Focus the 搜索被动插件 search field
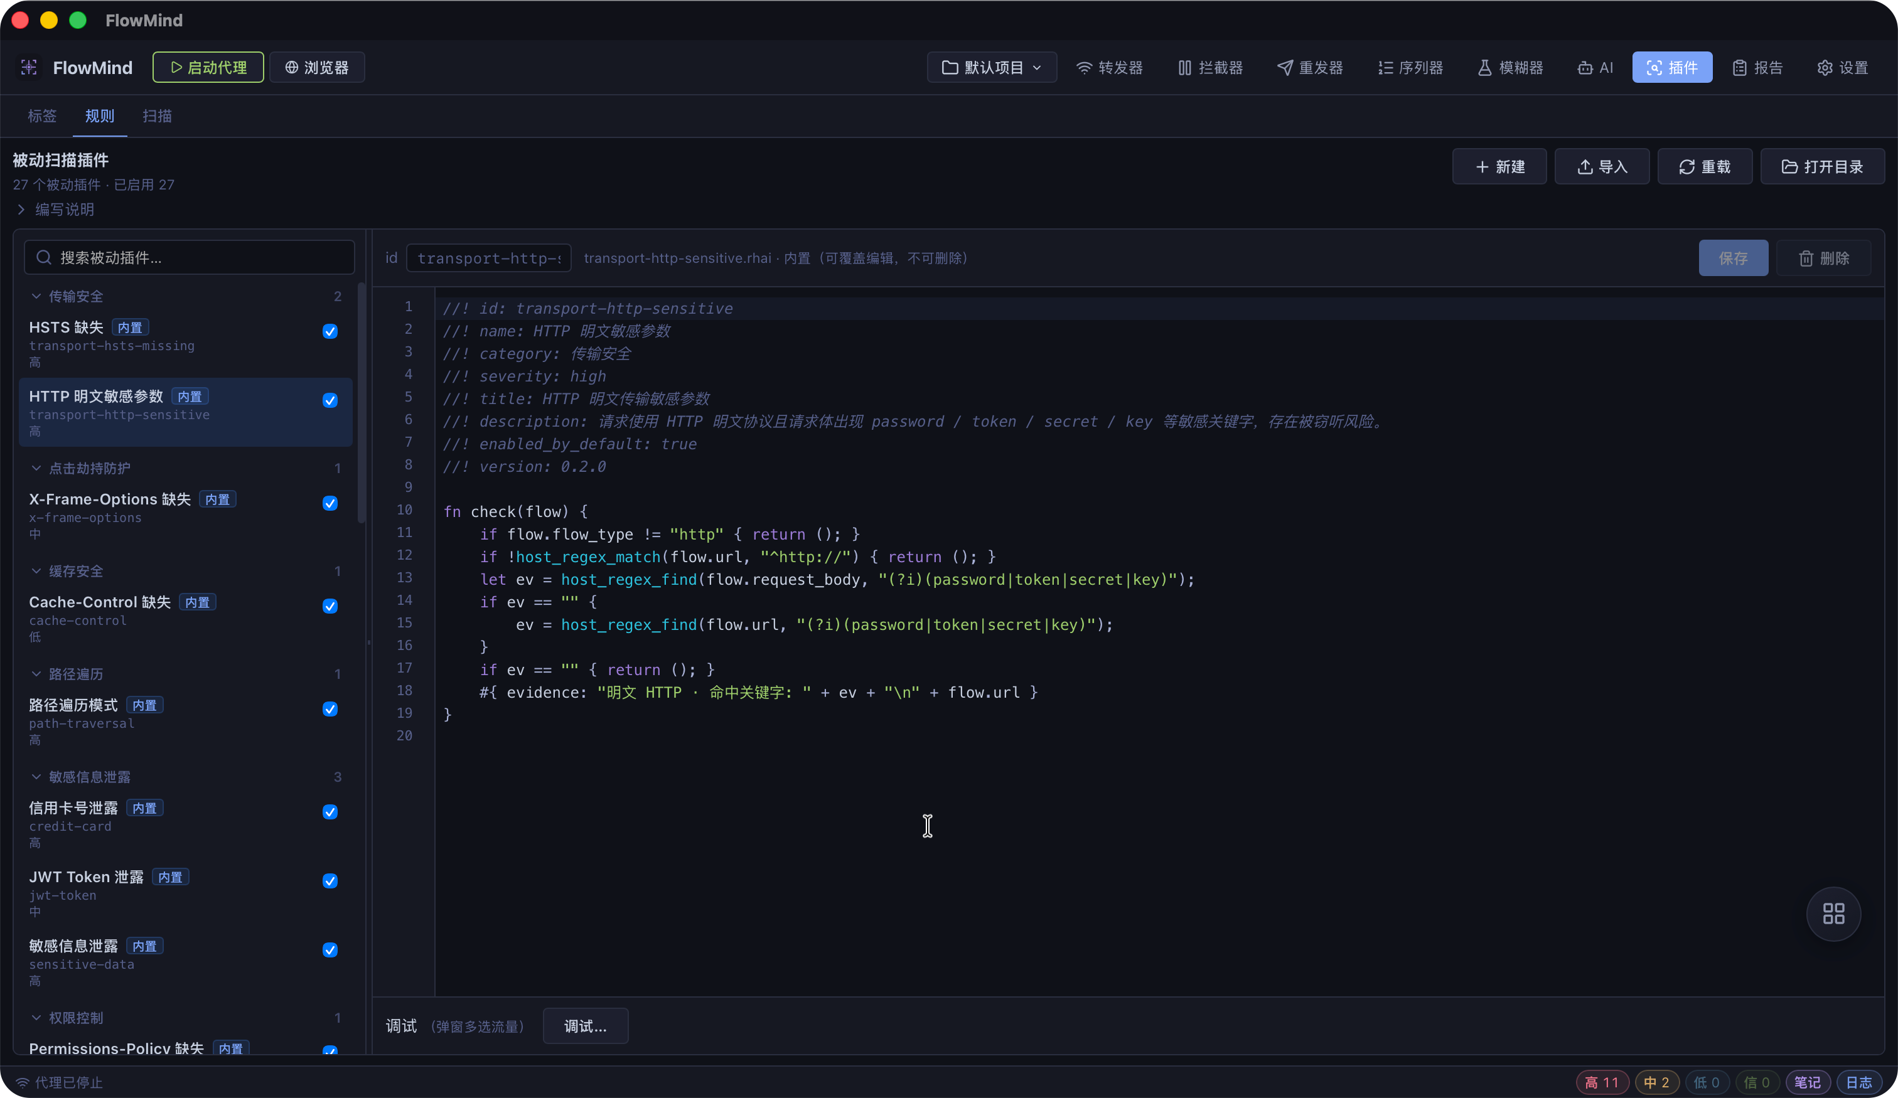This screenshot has height=1098, width=1898. click(189, 257)
